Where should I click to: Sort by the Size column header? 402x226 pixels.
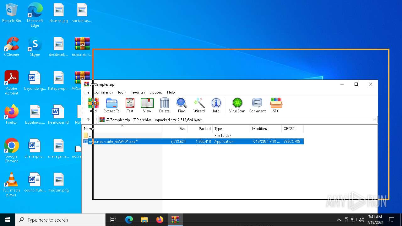pyautogui.click(x=175, y=129)
